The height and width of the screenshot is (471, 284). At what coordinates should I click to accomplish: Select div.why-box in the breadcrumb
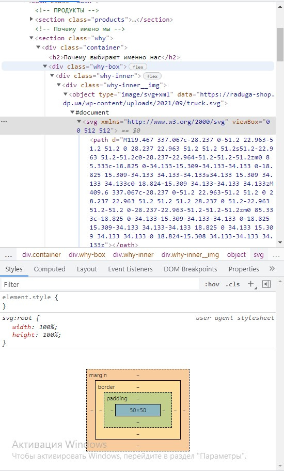87,255
